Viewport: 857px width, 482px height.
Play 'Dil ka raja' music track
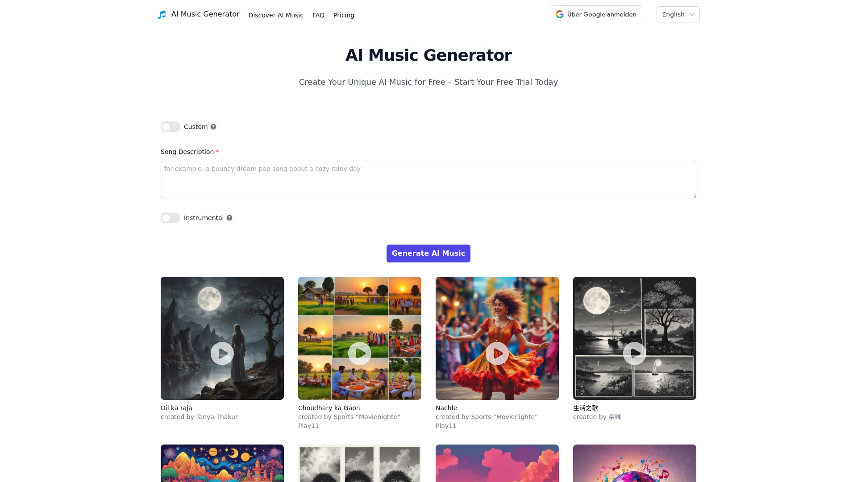222,353
